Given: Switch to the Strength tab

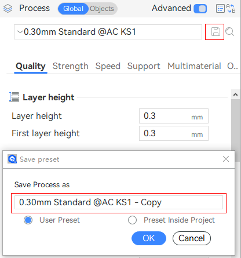Looking at the screenshot, I should [71, 66].
